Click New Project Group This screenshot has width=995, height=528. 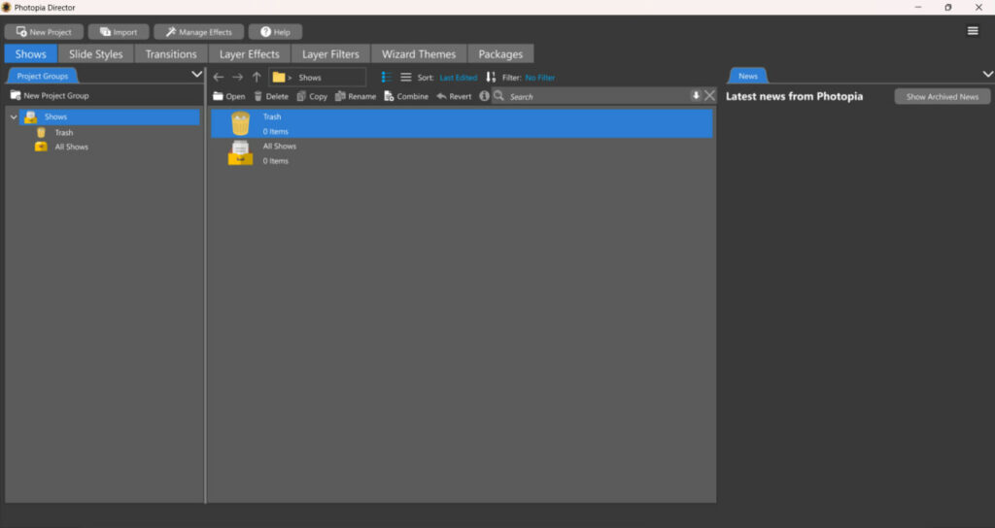(50, 96)
